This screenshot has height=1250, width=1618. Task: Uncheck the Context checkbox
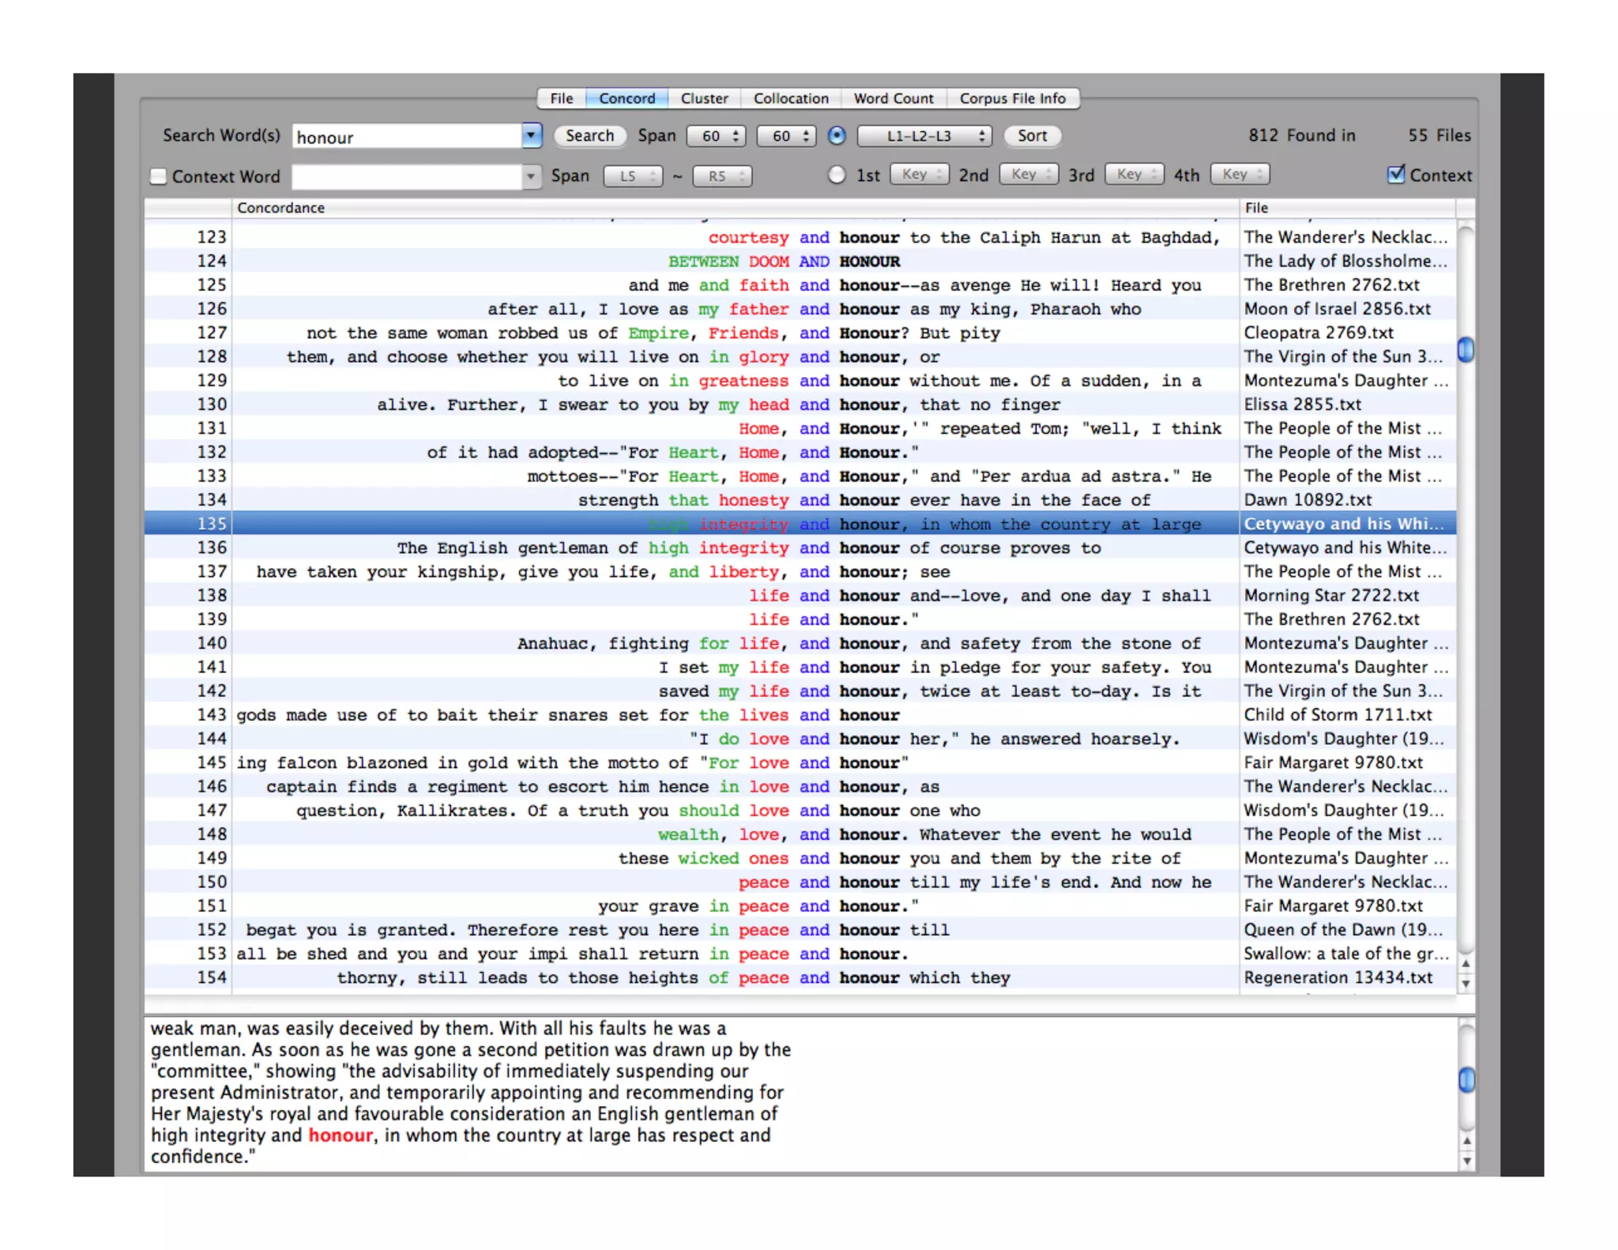1396,175
